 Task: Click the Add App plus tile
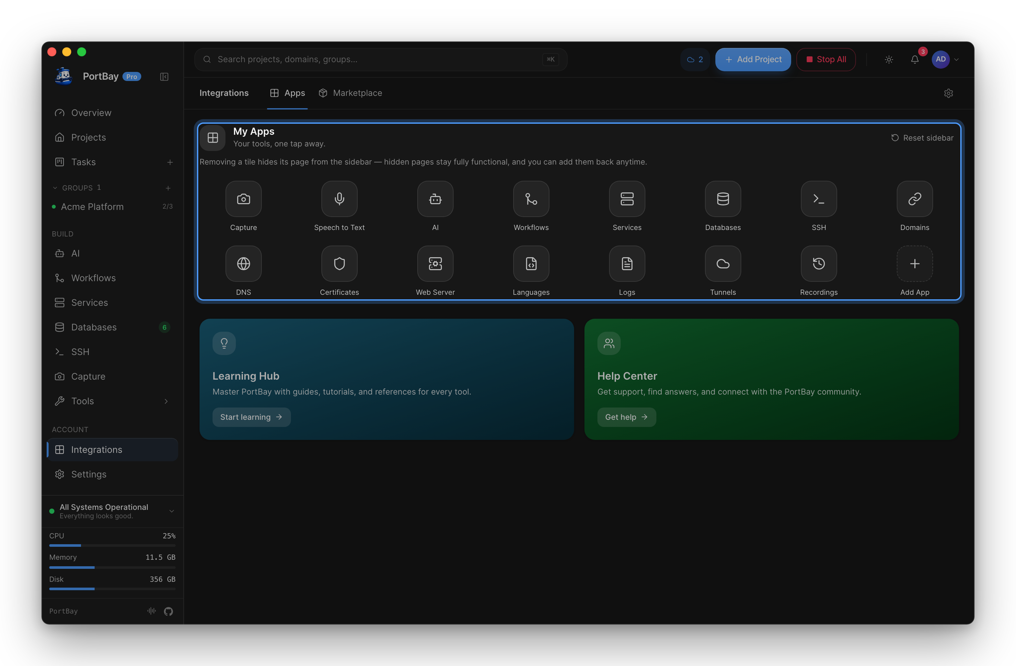[914, 263]
